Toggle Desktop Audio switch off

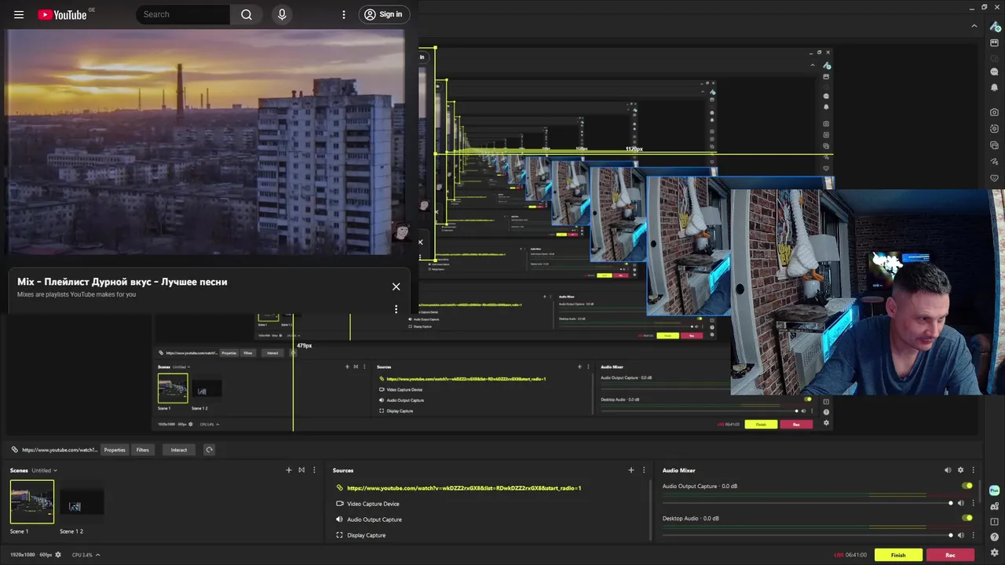[967, 518]
